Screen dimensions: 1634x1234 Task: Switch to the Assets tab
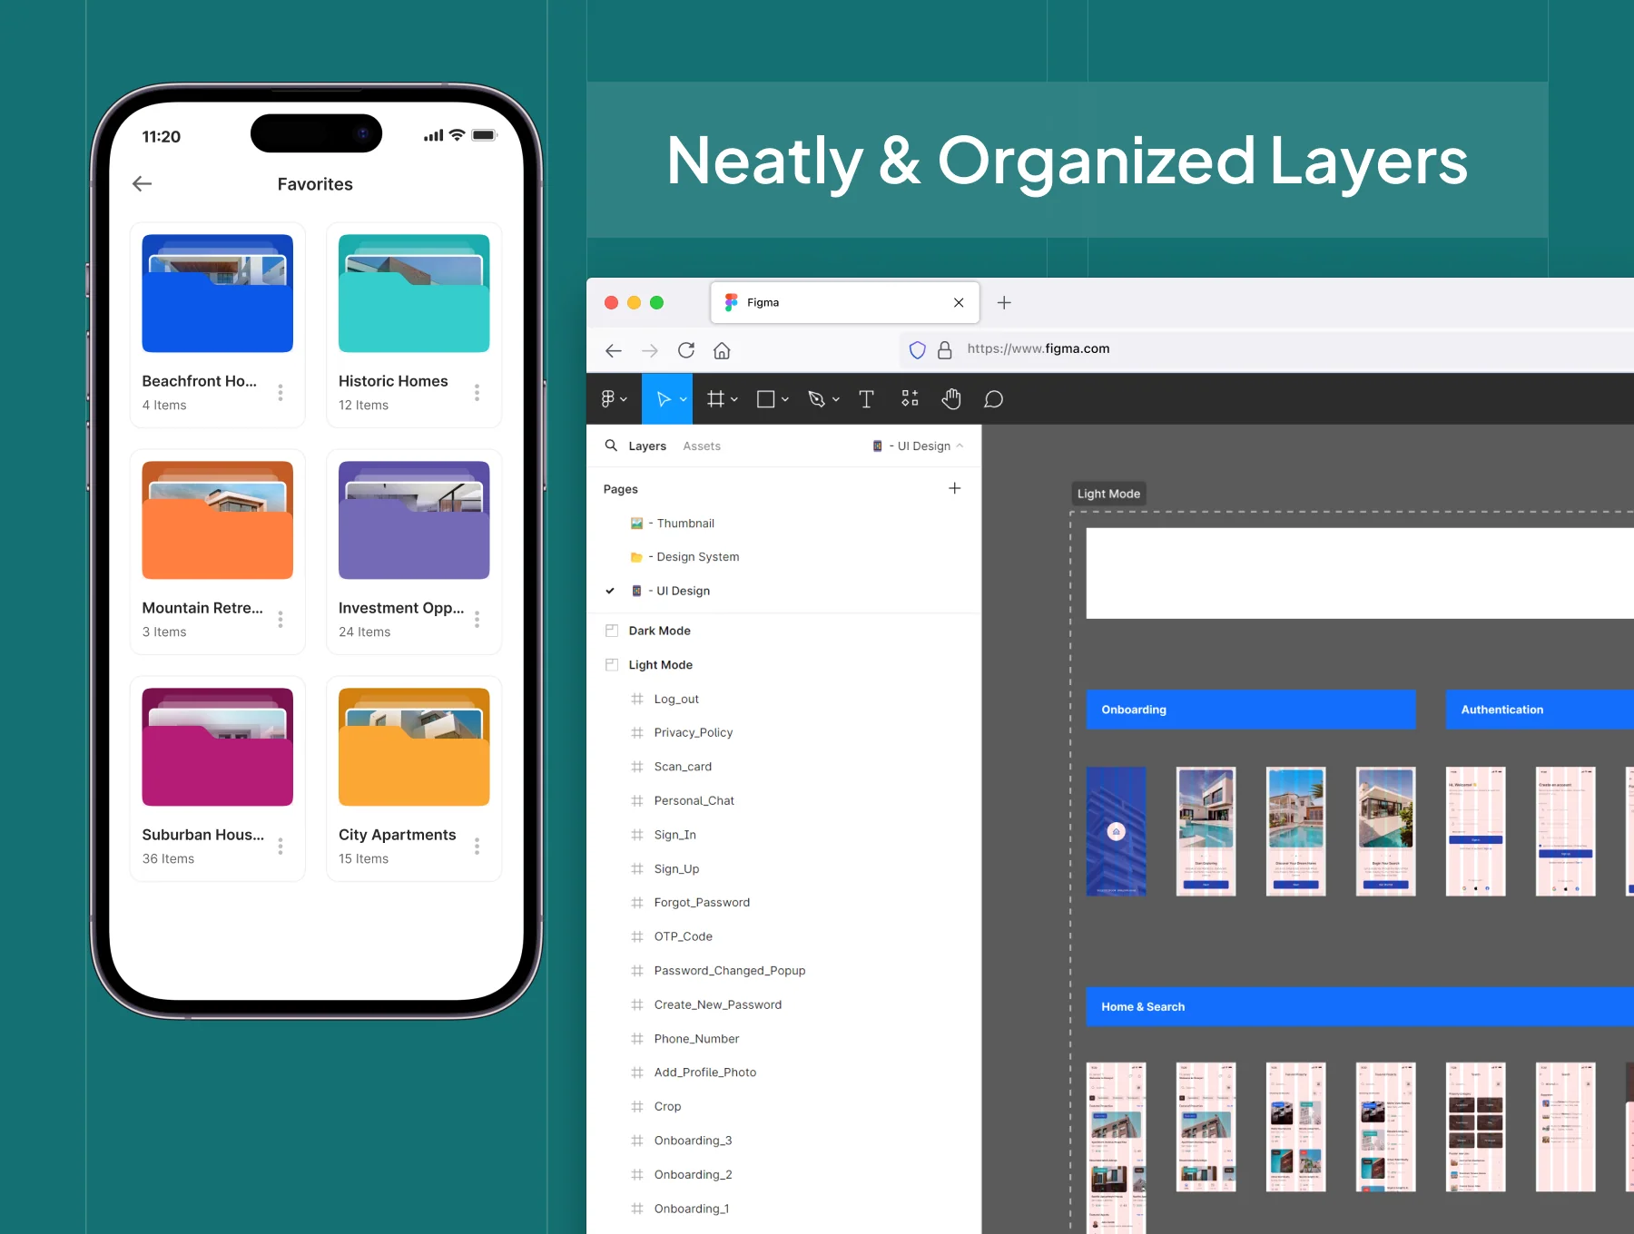702,446
